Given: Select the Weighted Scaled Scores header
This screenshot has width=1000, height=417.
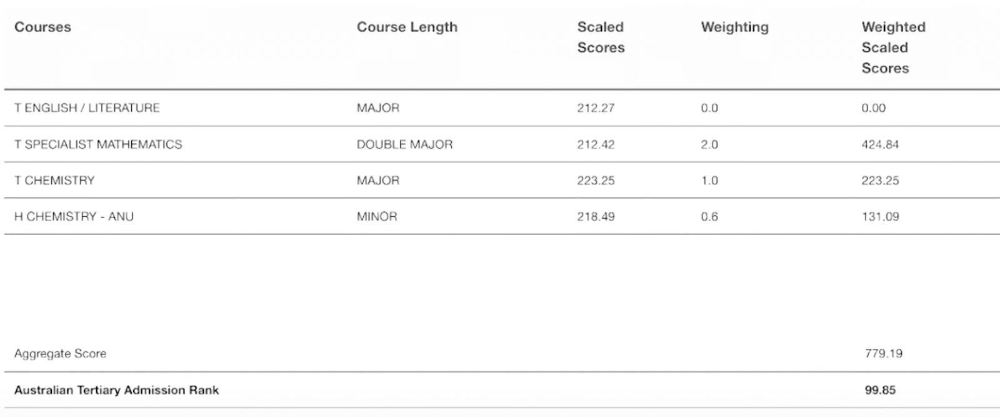Looking at the screenshot, I should click(x=893, y=48).
